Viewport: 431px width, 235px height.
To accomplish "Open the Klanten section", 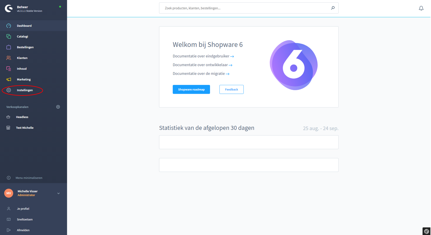I will tap(22, 58).
